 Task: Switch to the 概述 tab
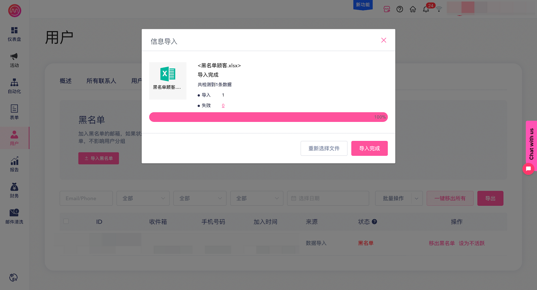(66, 81)
